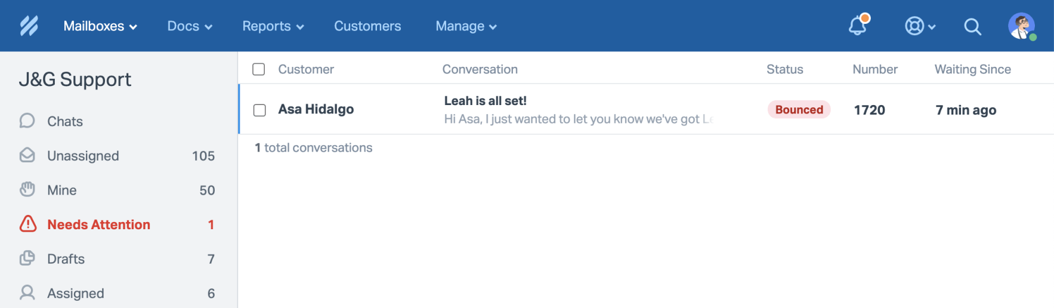The width and height of the screenshot is (1054, 308).
Task: Go to the Customers menu item
Action: 367,26
